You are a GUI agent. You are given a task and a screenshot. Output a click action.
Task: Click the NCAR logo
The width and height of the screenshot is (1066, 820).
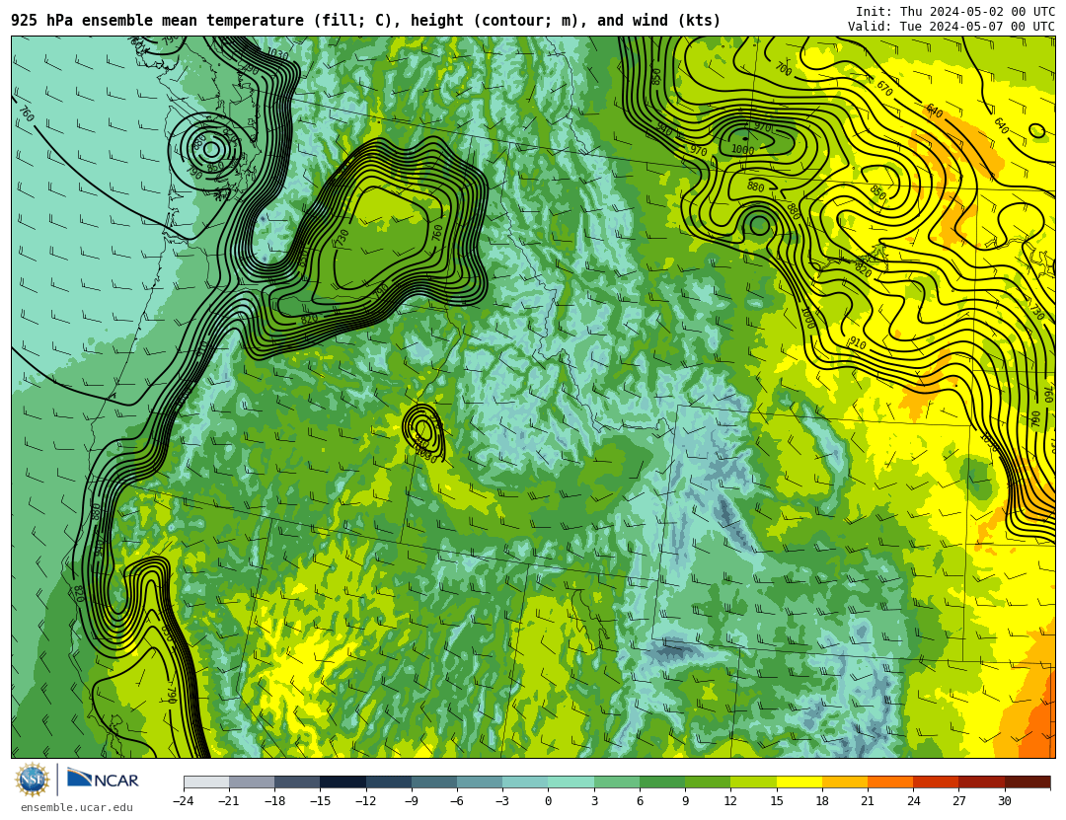click(104, 779)
